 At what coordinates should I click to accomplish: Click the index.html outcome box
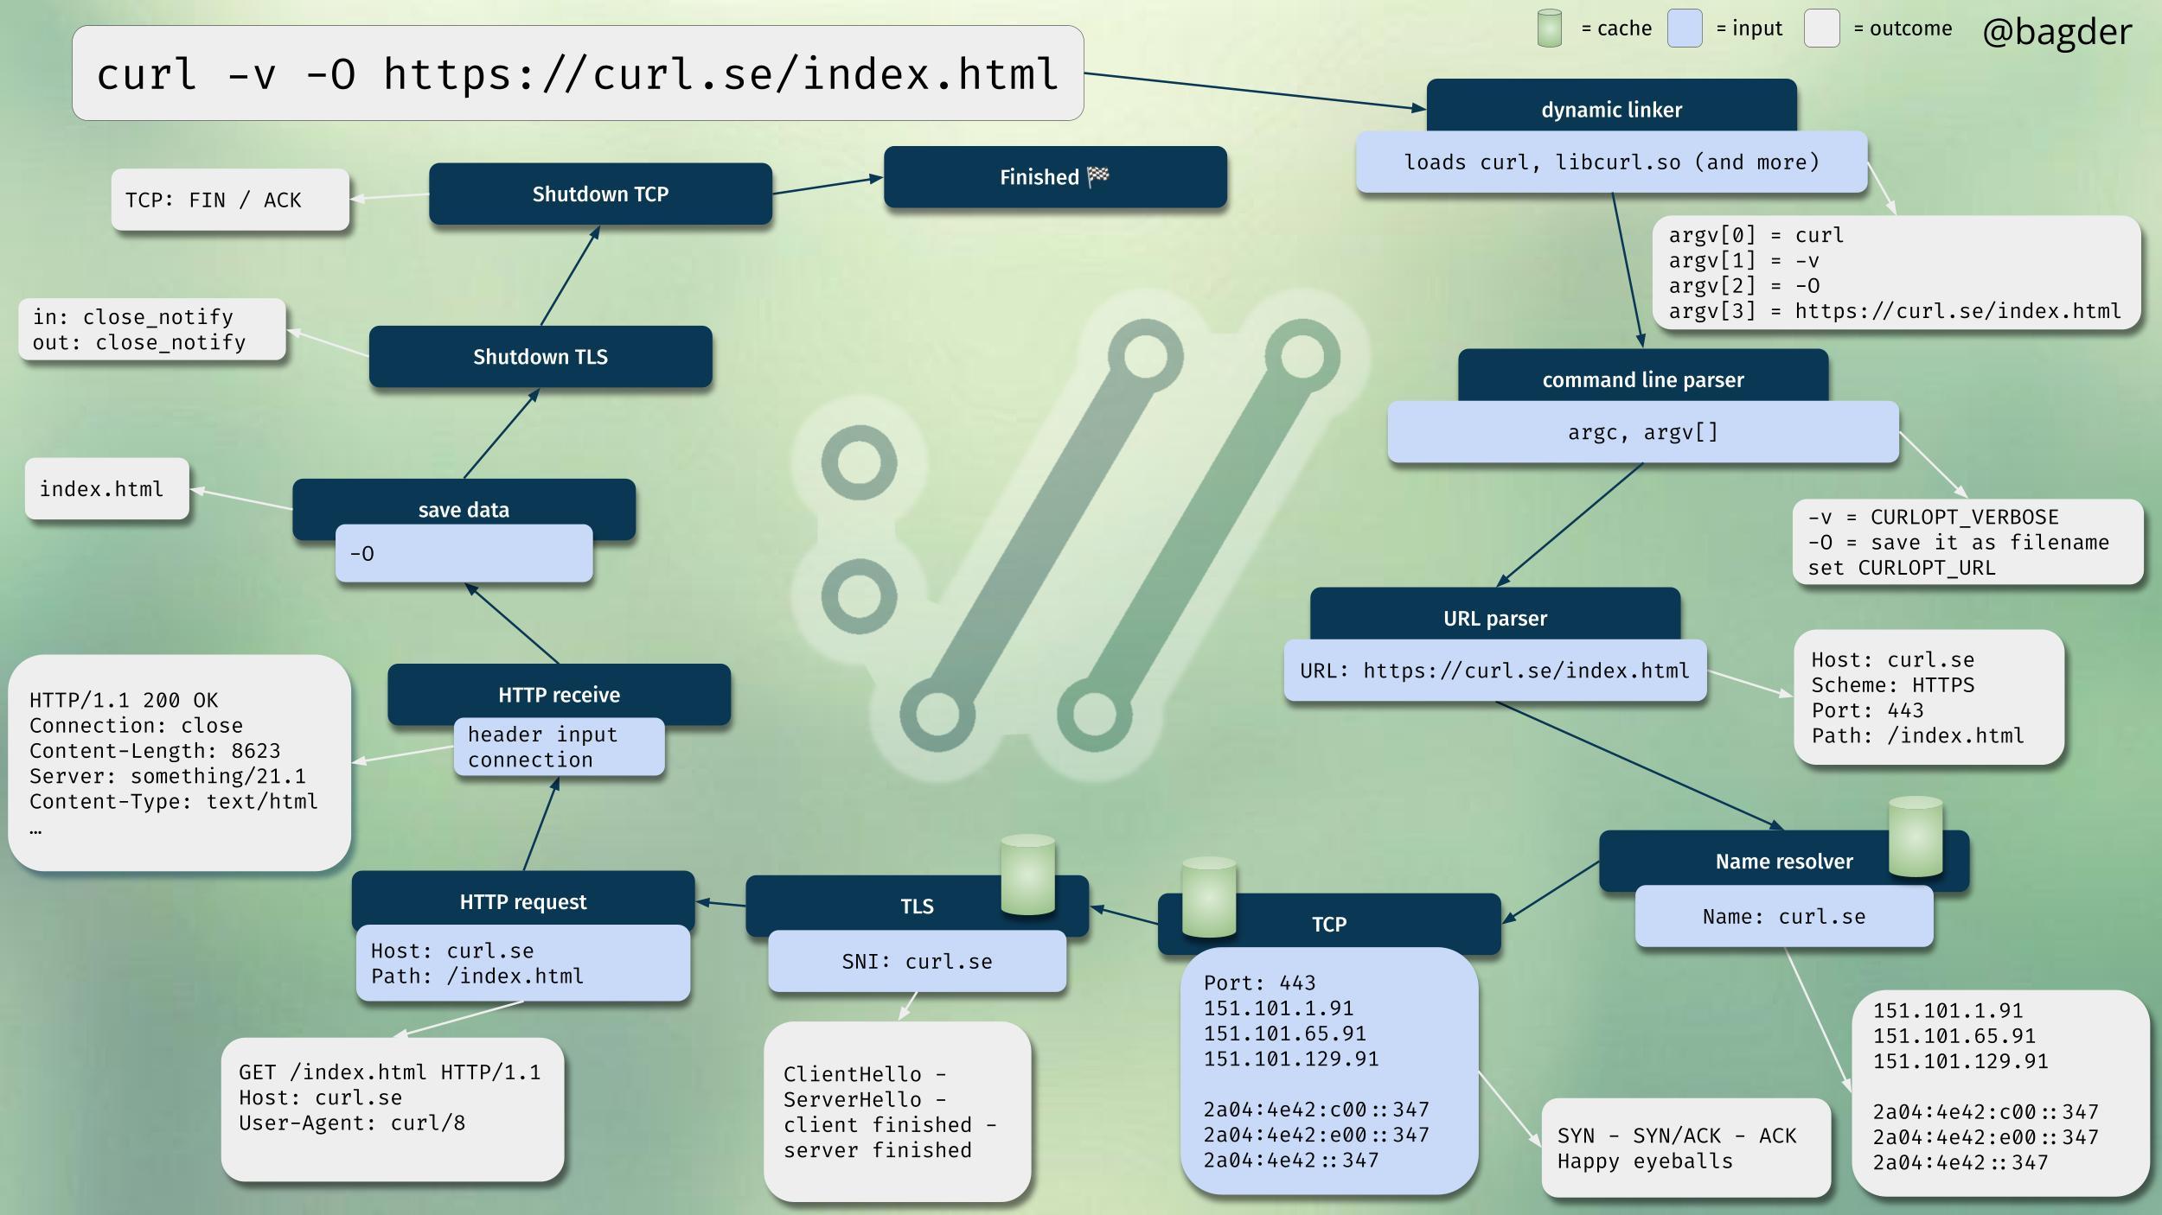pyautogui.click(x=106, y=488)
